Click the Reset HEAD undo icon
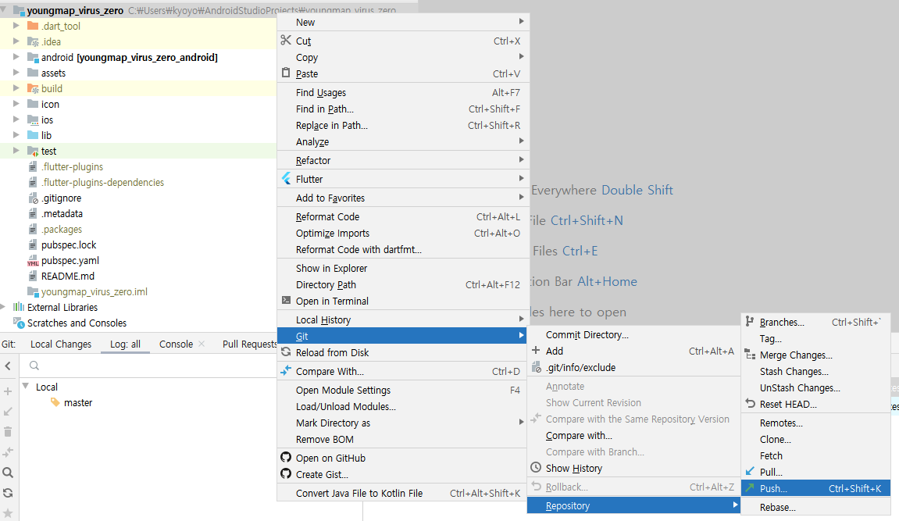 (x=750, y=403)
